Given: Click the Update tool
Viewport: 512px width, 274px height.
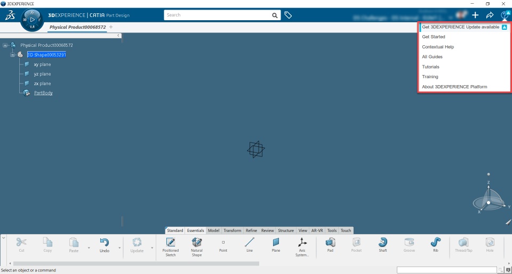Looking at the screenshot, I should tap(137, 245).
